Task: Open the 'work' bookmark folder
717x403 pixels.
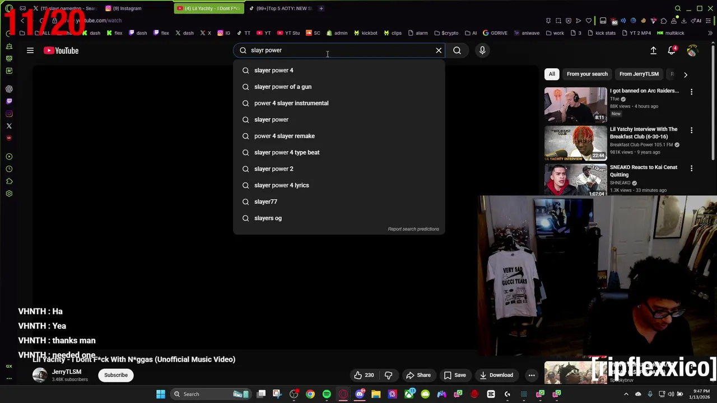Action: (555, 33)
